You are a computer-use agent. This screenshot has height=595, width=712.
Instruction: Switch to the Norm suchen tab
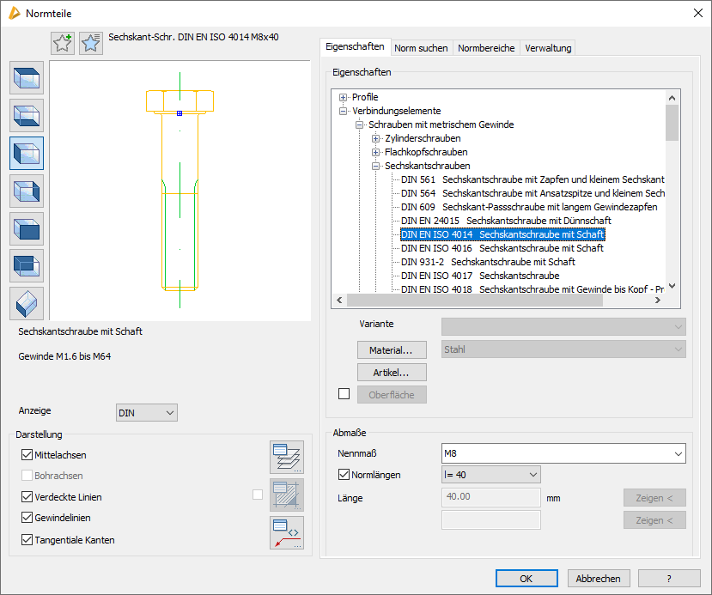point(421,48)
